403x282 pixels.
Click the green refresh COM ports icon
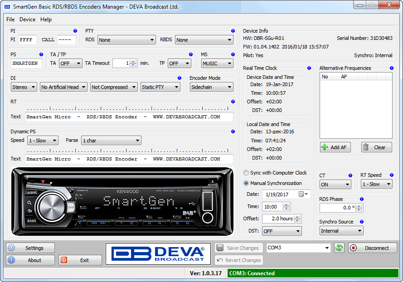coord(339,248)
